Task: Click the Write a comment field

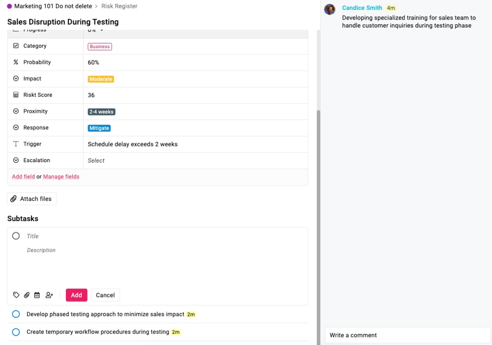Action: click(x=407, y=335)
